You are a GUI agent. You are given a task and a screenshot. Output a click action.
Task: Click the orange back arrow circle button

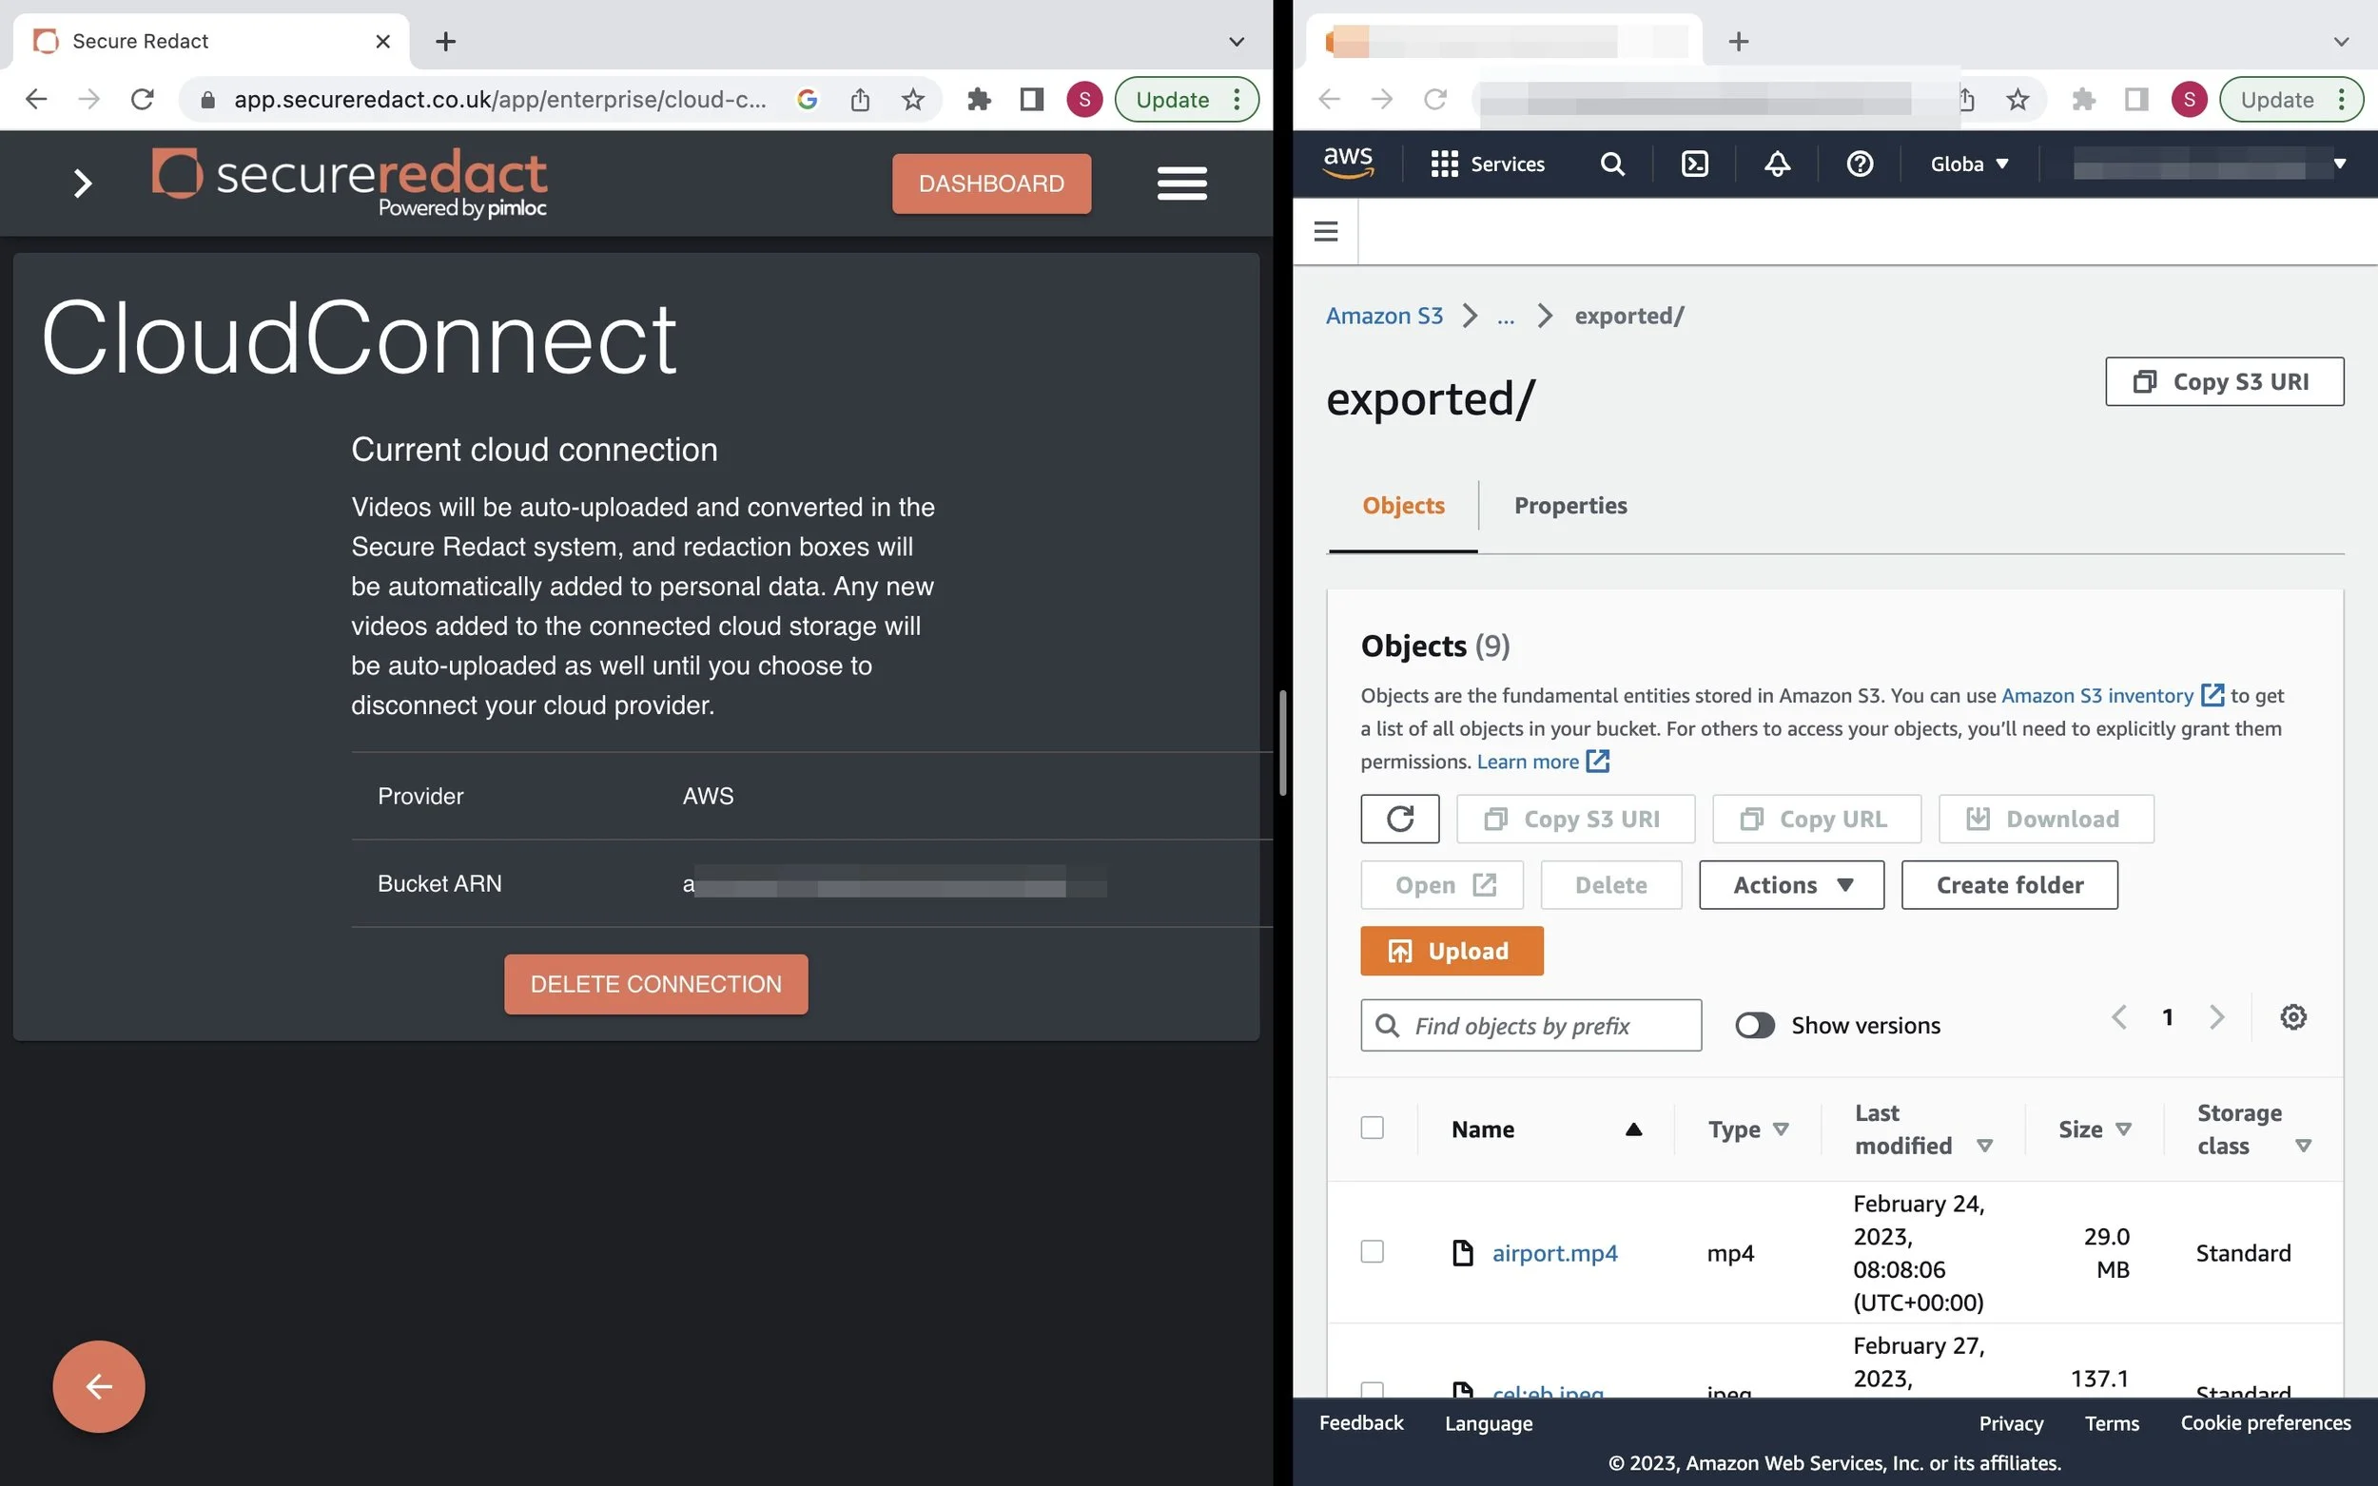pyautogui.click(x=98, y=1387)
